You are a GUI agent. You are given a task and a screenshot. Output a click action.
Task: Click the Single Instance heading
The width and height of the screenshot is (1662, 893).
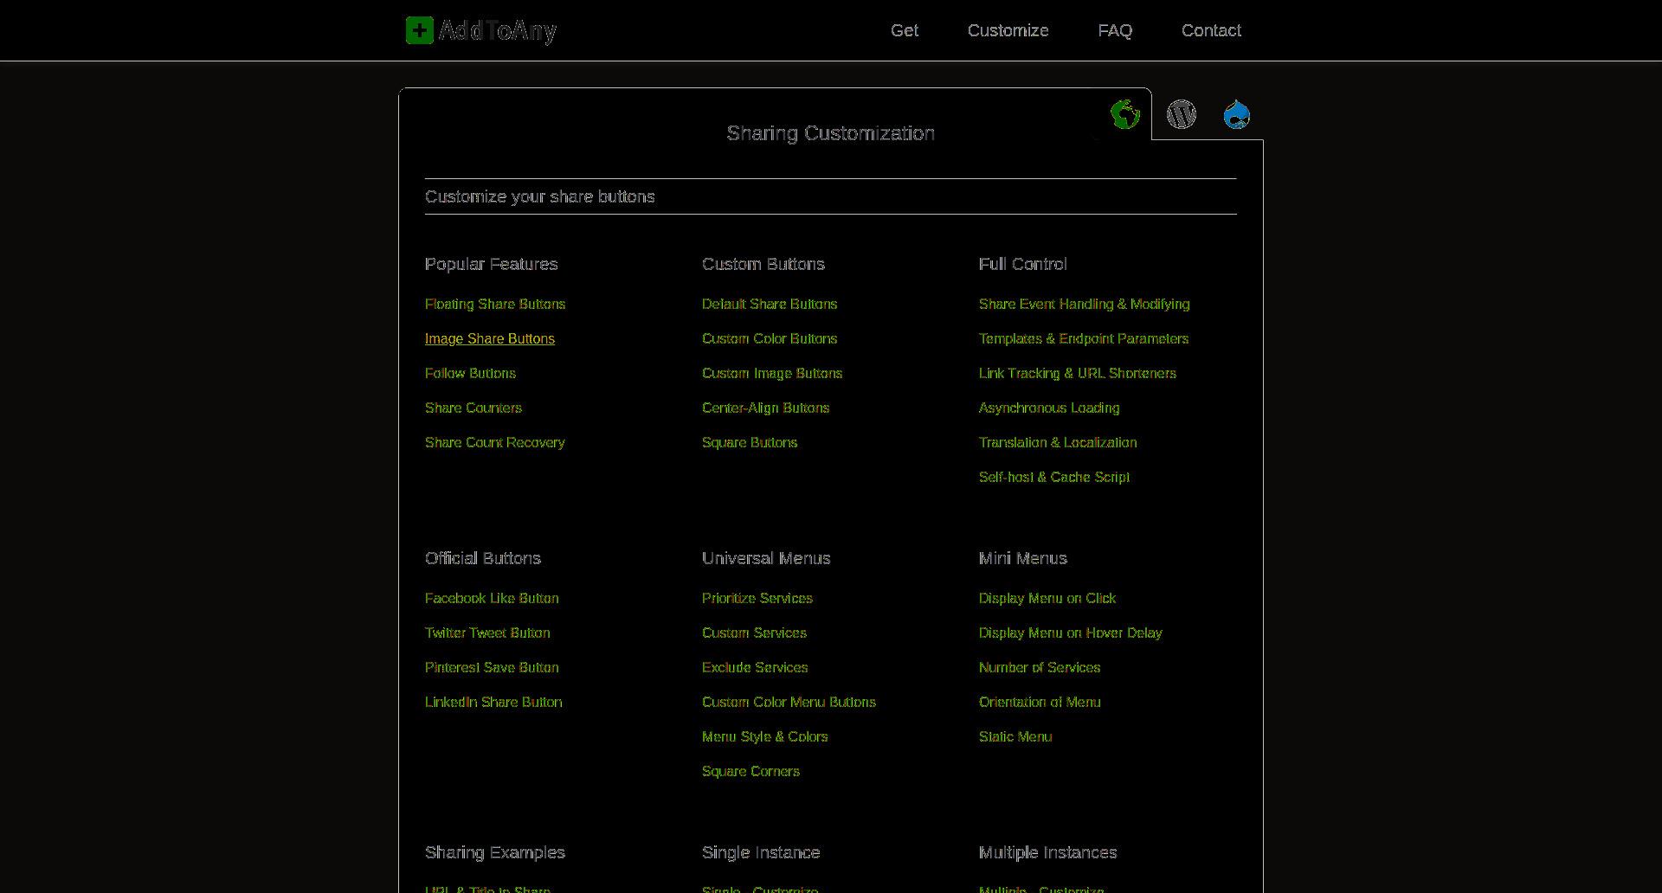[x=761, y=852]
